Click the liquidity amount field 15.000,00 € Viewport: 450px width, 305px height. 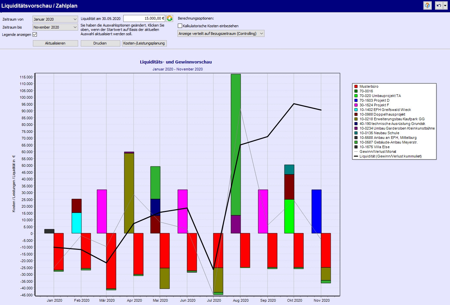pyautogui.click(x=144, y=19)
